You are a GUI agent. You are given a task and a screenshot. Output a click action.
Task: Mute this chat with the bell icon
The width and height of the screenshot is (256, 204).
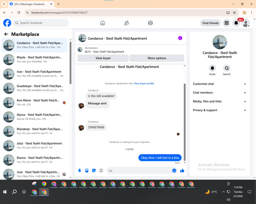click(212, 68)
